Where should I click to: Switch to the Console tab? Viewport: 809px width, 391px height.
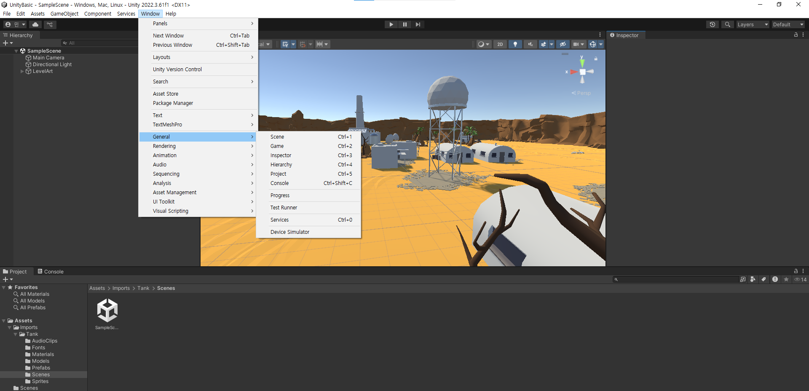coord(51,271)
